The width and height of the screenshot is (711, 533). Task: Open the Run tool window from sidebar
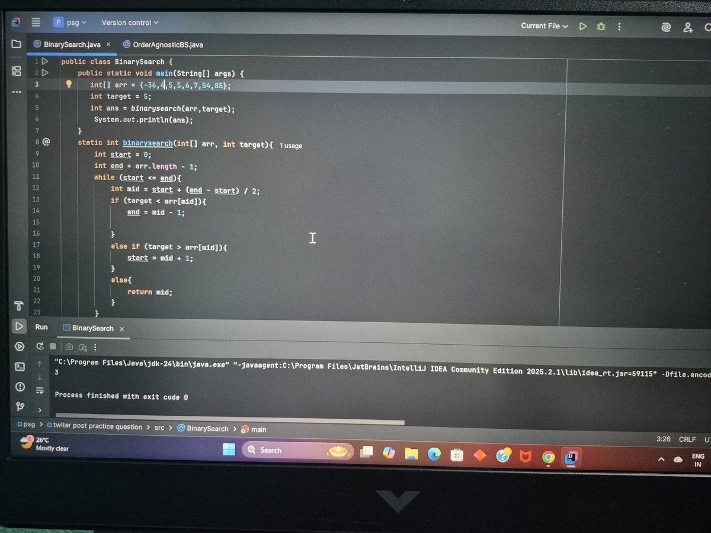click(x=19, y=326)
